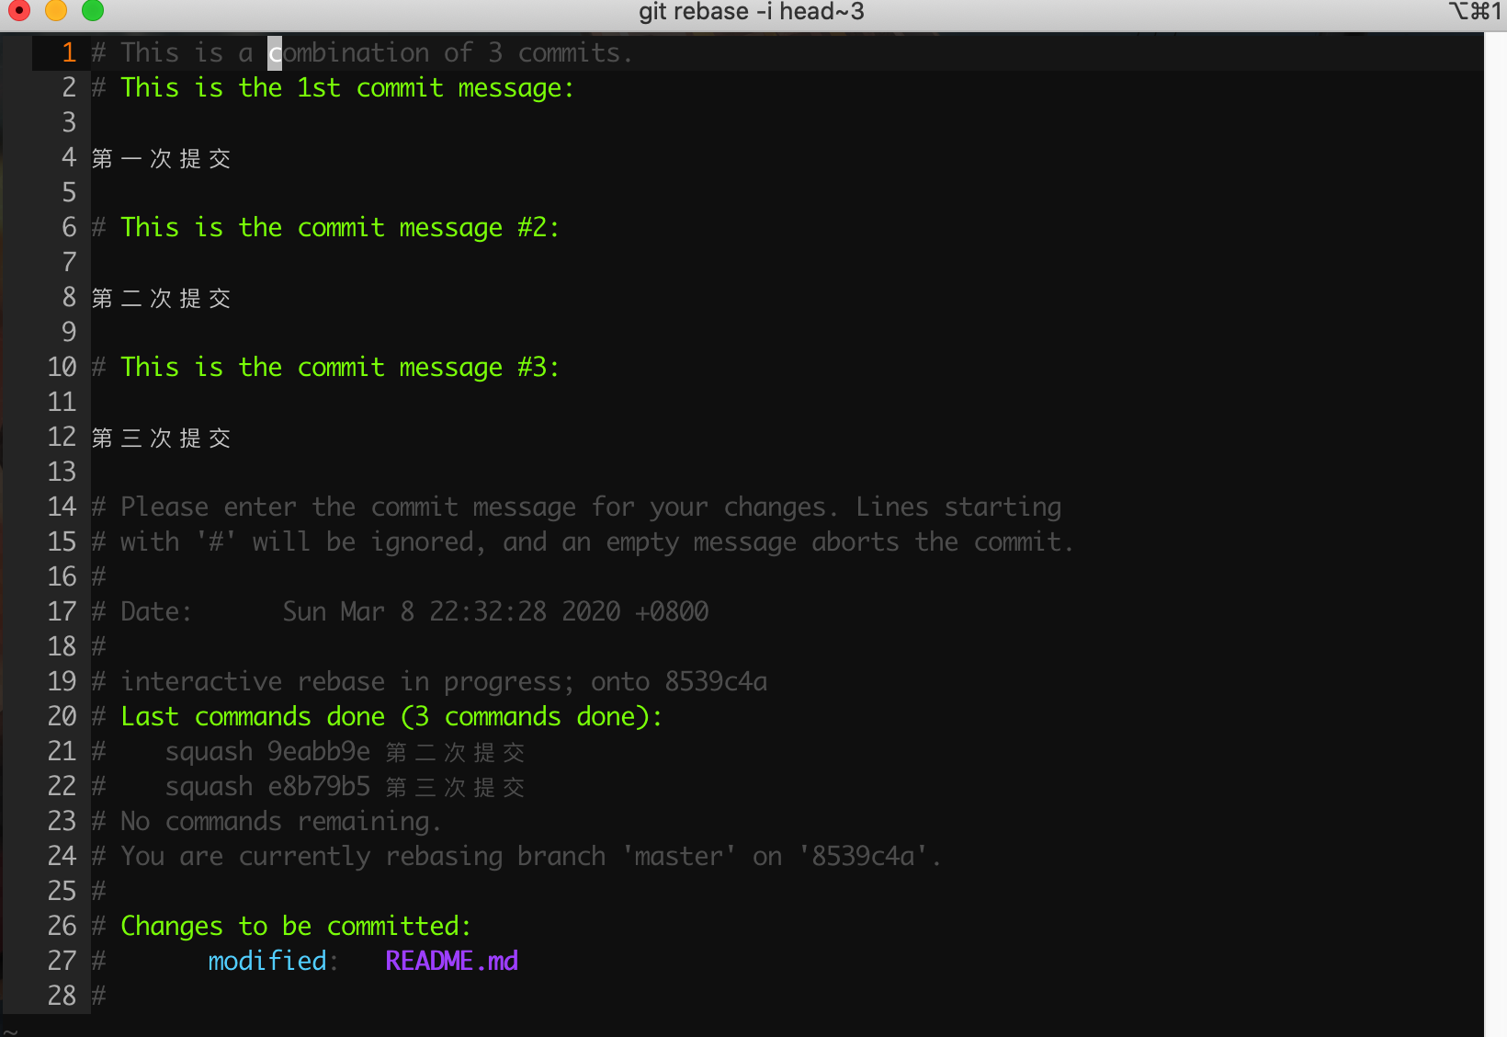This screenshot has height=1037, width=1507.
Task: Click the 'Last commands done' line
Action: coord(391,717)
